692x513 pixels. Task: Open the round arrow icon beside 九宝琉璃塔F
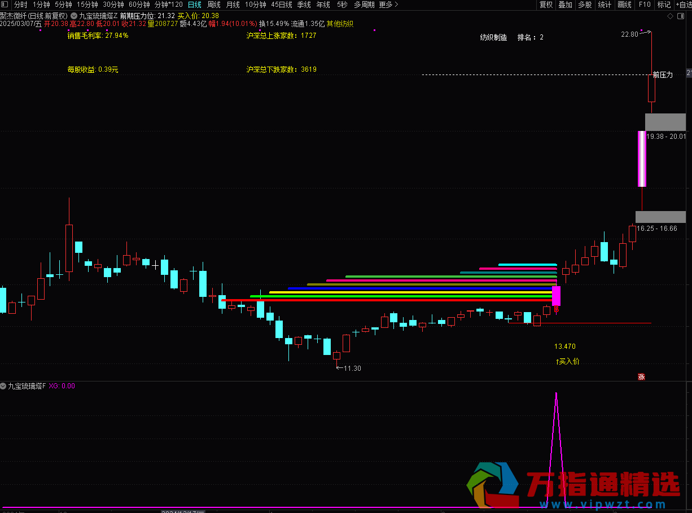3,386
